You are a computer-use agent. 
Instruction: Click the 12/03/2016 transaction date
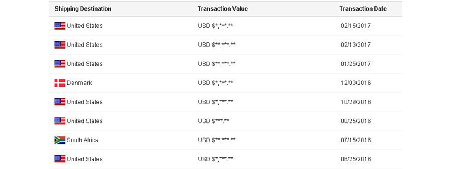pos(355,83)
